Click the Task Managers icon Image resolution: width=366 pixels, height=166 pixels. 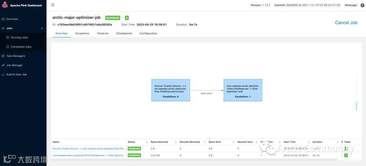(x=3, y=56)
